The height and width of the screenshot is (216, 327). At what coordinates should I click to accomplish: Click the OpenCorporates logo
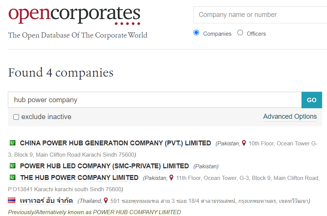(74, 15)
